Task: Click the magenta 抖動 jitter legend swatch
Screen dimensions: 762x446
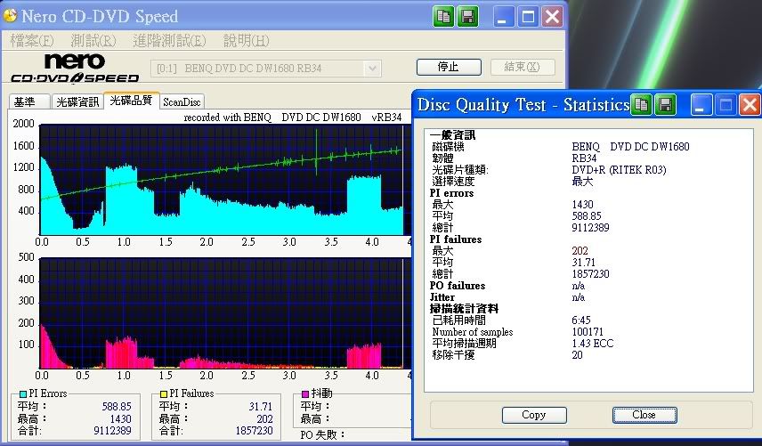Action: point(305,394)
